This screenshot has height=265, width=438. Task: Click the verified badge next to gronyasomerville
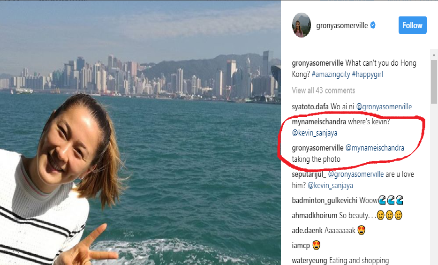coord(373,25)
